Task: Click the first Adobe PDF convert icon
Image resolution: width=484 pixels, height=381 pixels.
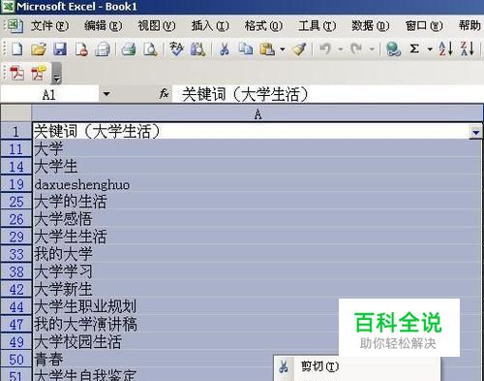Action: click(16, 73)
